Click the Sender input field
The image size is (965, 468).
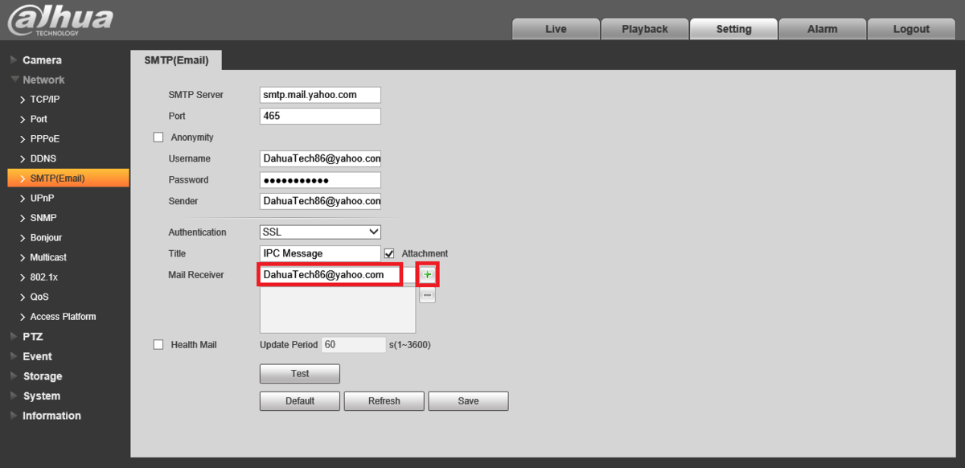(x=320, y=201)
